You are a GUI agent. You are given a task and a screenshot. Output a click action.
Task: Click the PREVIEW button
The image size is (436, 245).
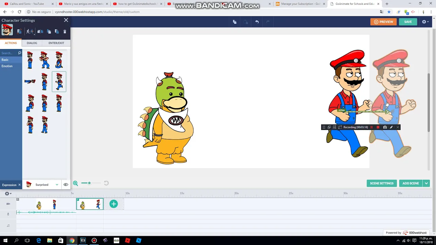[x=384, y=22]
